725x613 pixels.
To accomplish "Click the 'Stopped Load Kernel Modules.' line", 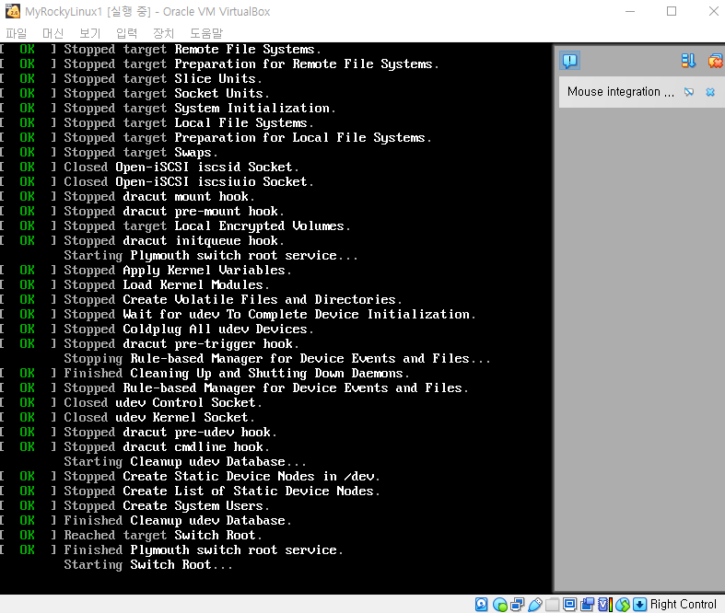I will click(167, 285).
